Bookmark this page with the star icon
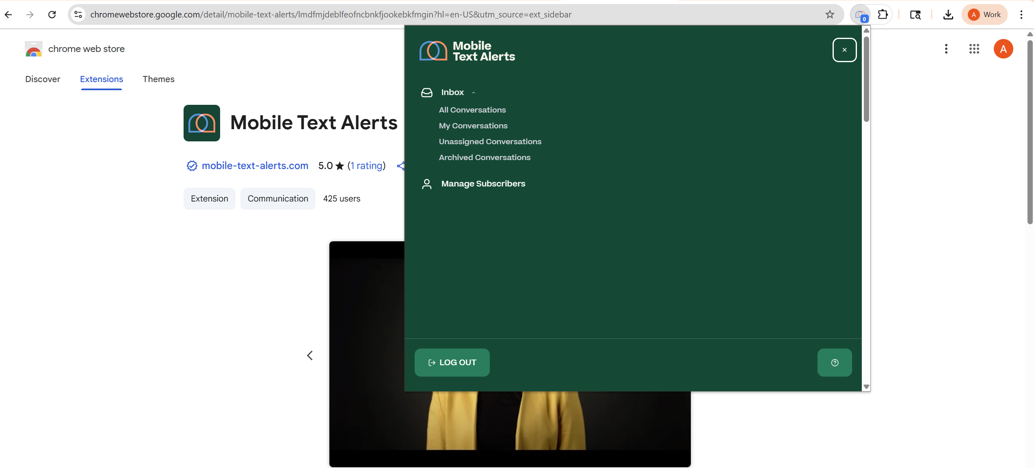The image size is (1034, 468). 830,15
